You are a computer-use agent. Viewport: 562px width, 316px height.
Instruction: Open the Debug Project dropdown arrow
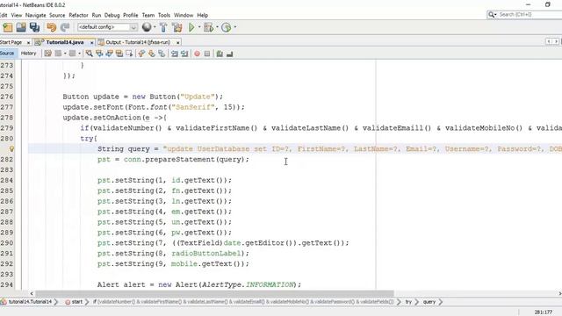[x=217, y=27]
